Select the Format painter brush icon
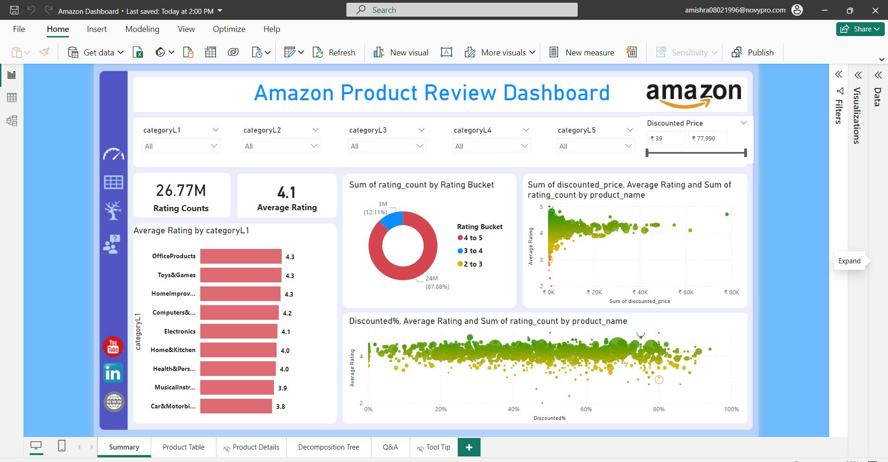The width and height of the screenshot is (888, 462). click(44, 52)
